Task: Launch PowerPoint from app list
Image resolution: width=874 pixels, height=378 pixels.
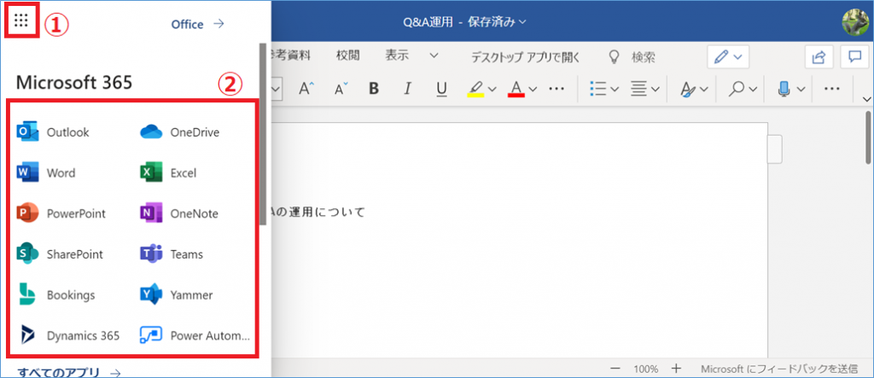Action: (x=61, y=213)
